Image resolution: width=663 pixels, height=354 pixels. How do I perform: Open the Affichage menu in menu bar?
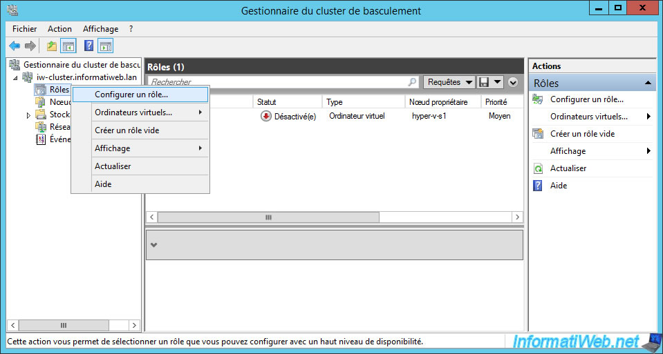click(100, 29)
